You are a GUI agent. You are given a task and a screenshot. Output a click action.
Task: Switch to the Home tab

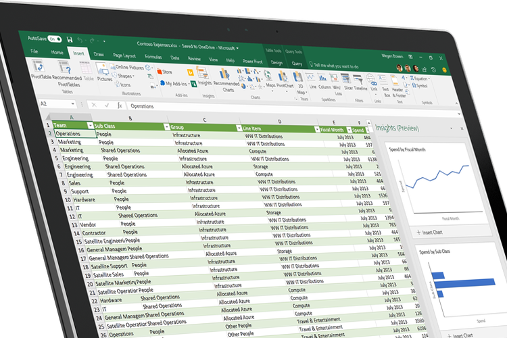57,52
